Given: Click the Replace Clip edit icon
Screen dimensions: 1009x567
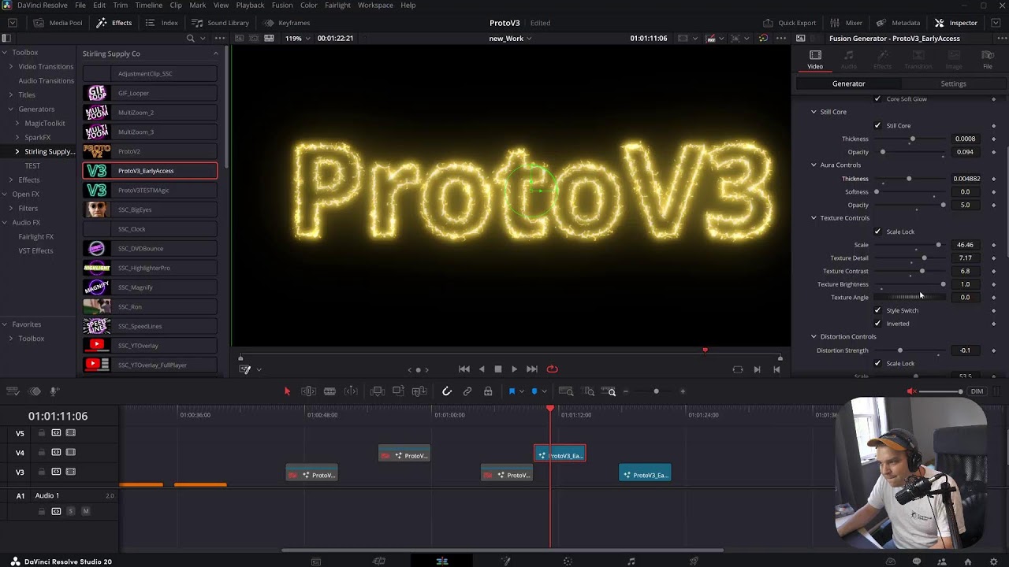Looking at the screenshot, I should 419,391.
